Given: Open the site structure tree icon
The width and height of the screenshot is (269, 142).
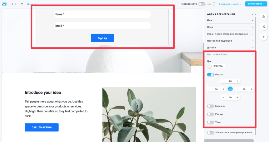Looking at the screenshot, I should 264,16.
